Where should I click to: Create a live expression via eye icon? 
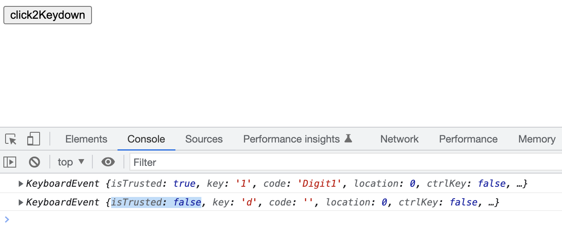pyautogui.click(x=108, y=162)
